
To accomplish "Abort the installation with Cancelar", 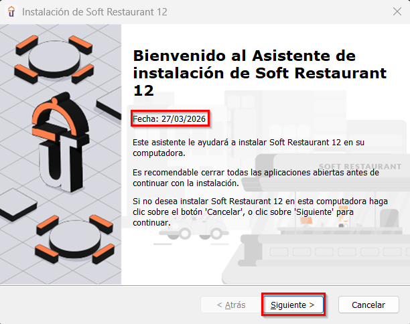I will (368, 305).
